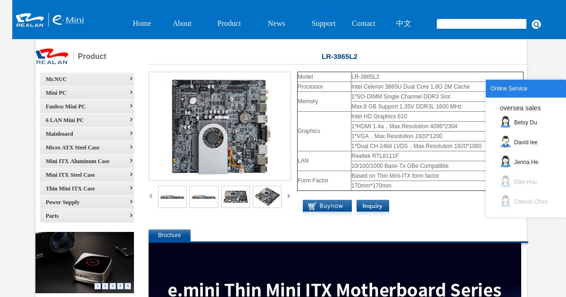Click the next thumbnails arrow
The width and height of the screenshot is (566, 297).
(x=289, y=196)
